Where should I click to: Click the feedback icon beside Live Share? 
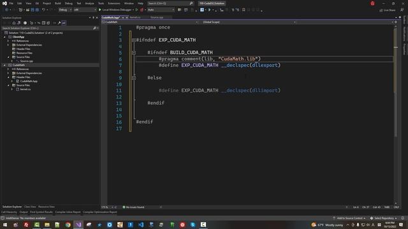pos(402,10)
